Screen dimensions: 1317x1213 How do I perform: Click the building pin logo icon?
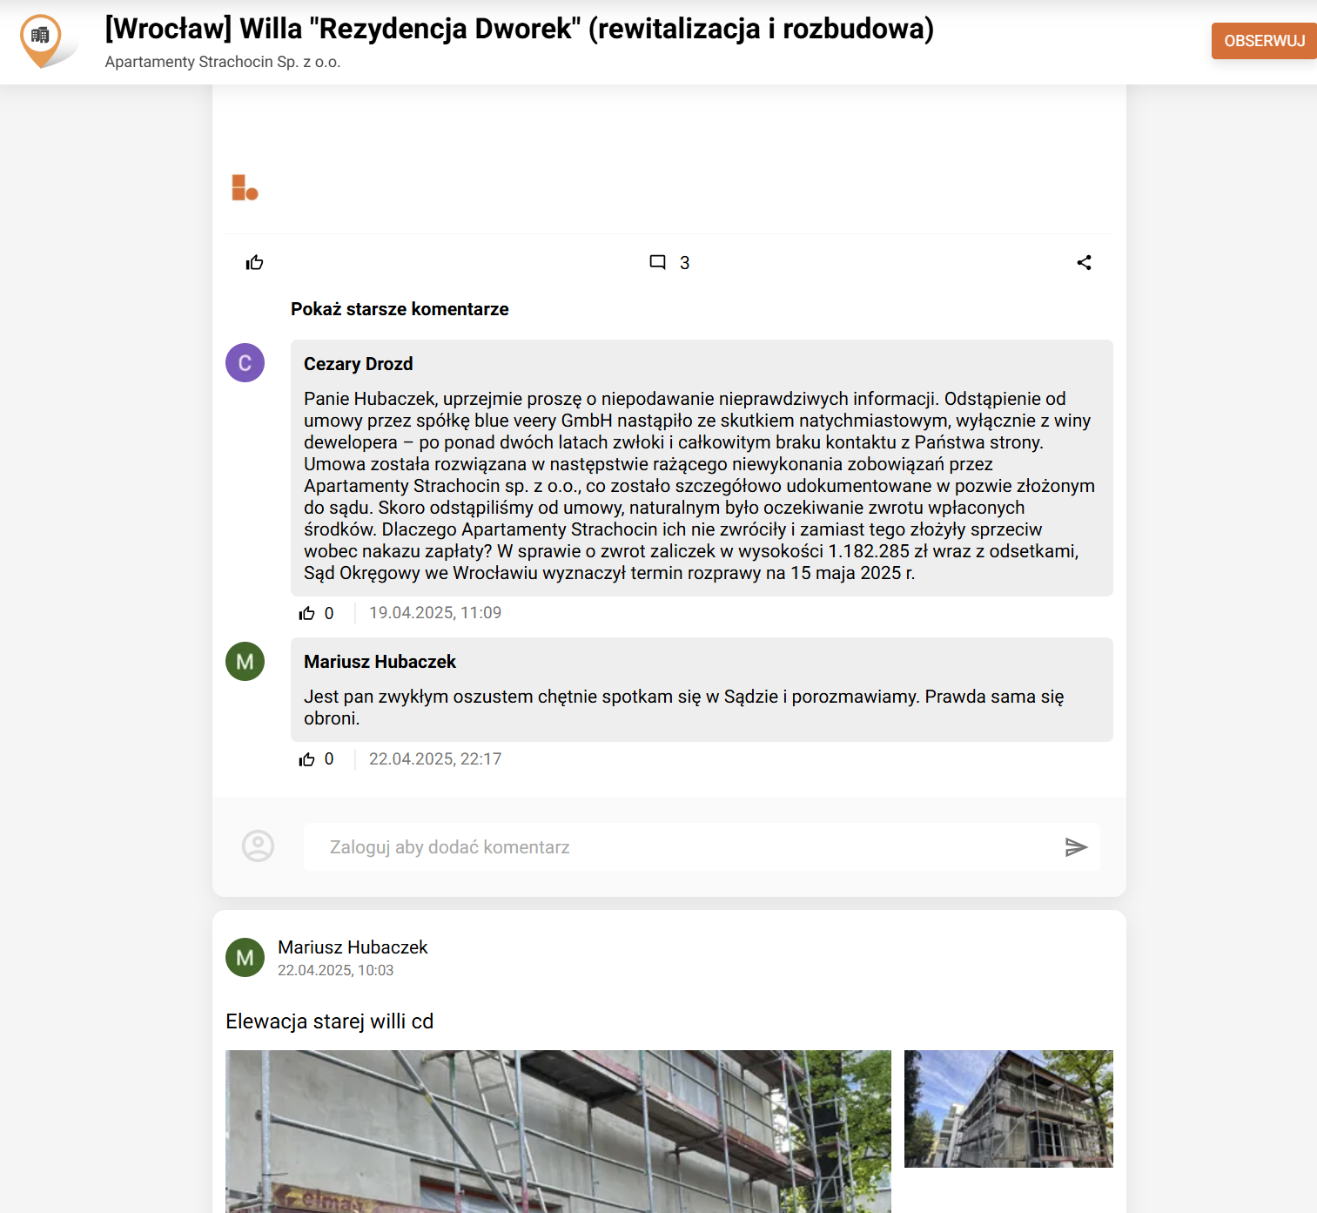(x=41, y=40)
